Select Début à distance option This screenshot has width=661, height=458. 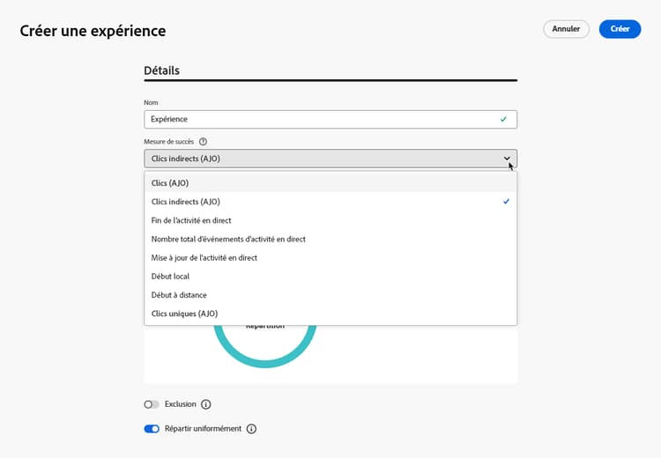(179, 295)
